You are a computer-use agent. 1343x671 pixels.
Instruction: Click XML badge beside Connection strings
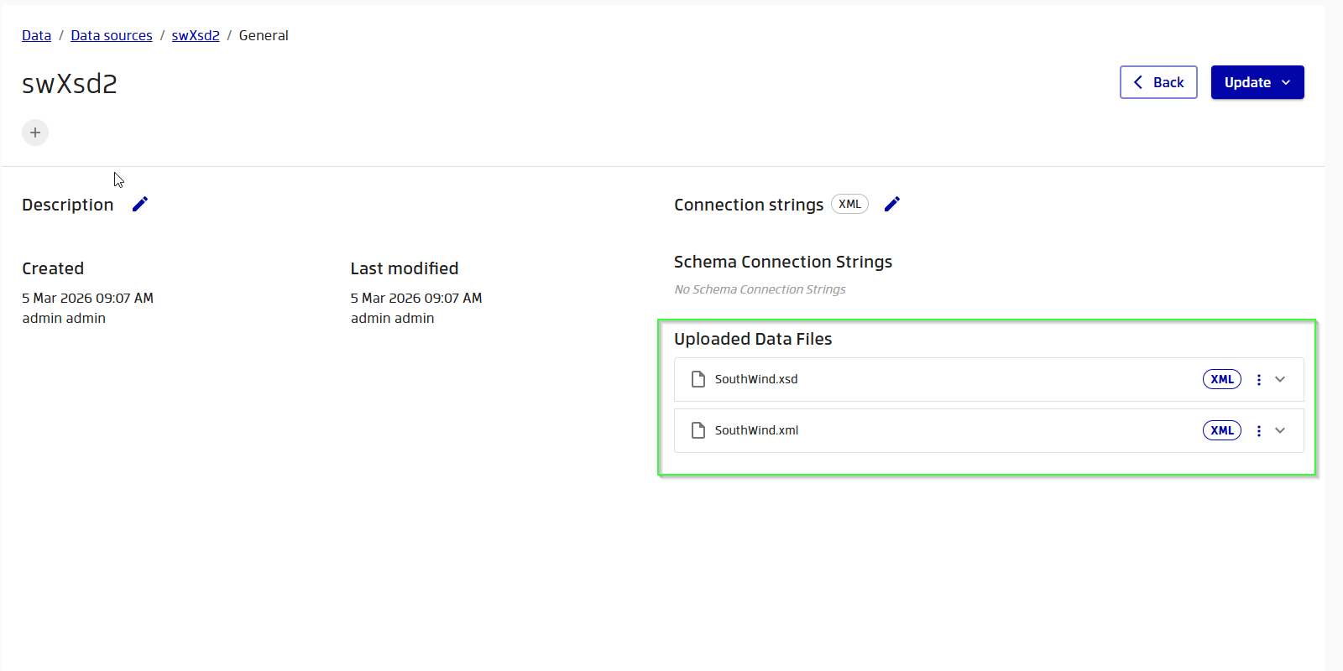[x=849, y=204]
